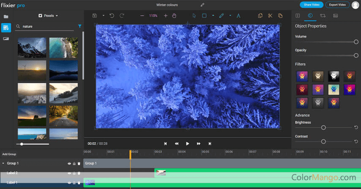The width and height of the screenshot is (361, 189).
Task: Click the scissors cut icon
Action: click(270, 16)
